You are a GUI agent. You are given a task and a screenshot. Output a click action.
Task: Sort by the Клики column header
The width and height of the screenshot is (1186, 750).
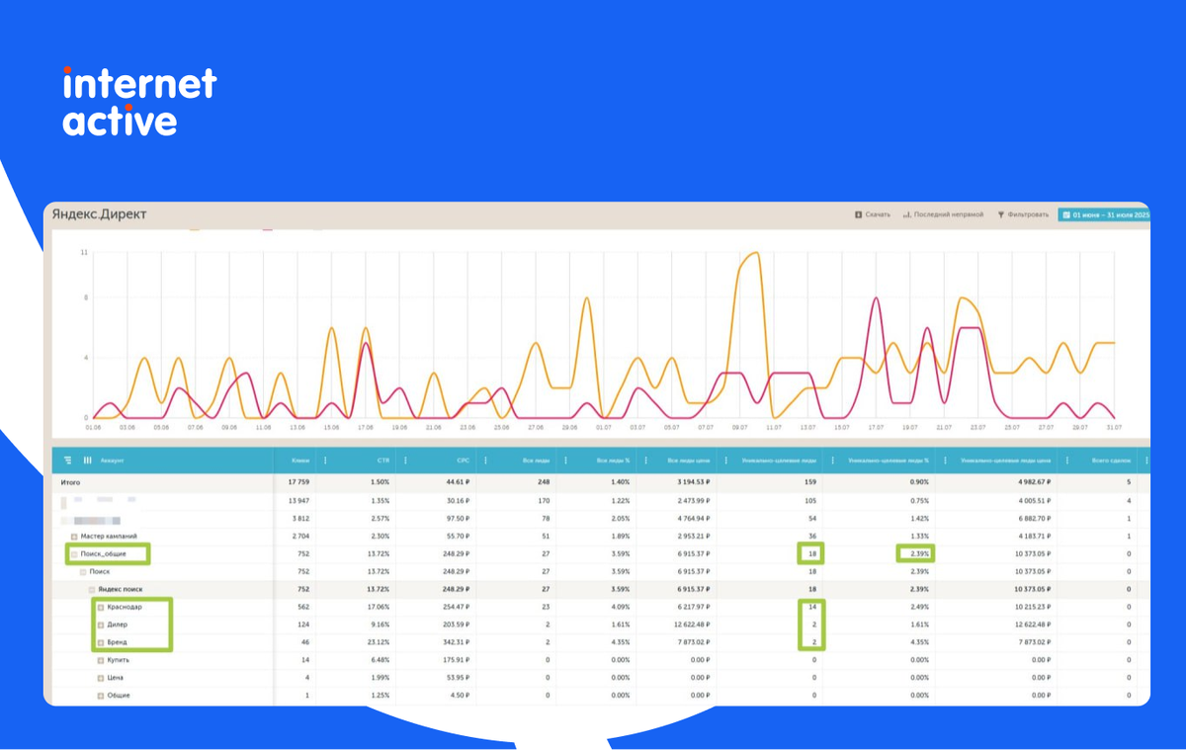[x=299, y=460]
